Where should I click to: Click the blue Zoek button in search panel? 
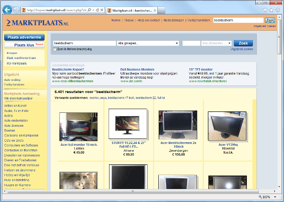click(243, 43)
